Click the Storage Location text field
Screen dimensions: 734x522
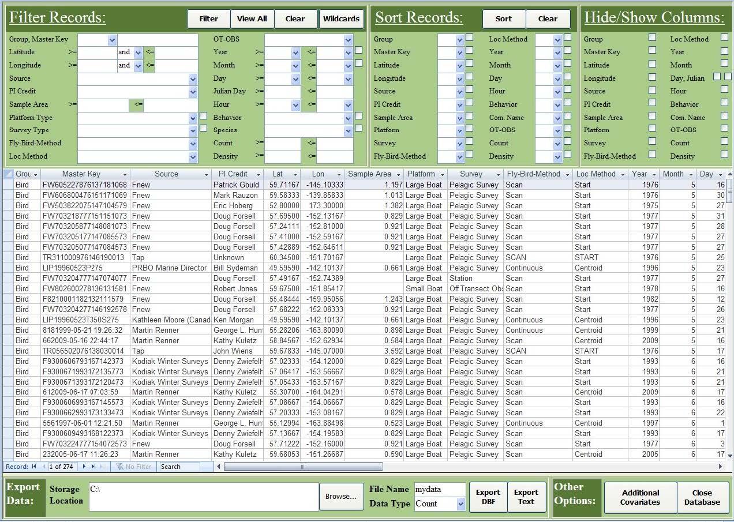click(x=204, y=497)
